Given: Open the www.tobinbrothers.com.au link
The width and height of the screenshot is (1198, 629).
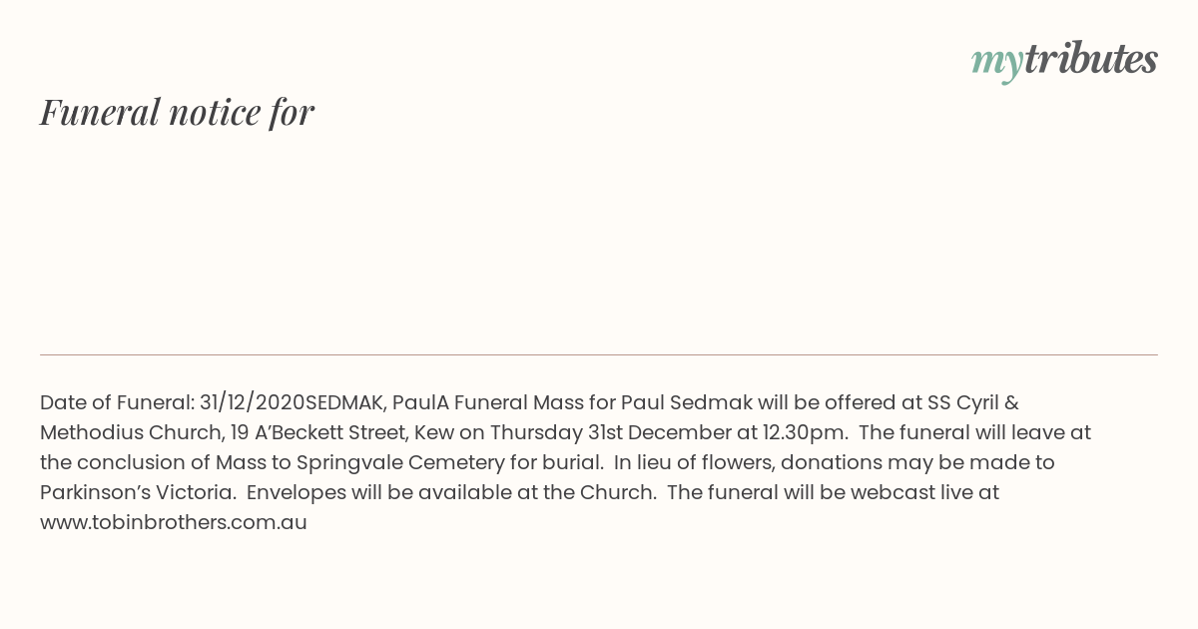Looking at the screenshot, I should point(174,522).
